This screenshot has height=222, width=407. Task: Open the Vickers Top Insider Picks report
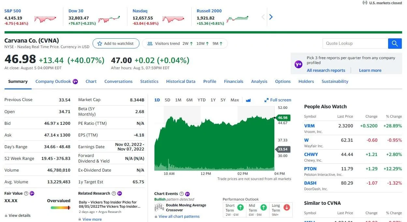pyautogui.click(x=110, y=204)
